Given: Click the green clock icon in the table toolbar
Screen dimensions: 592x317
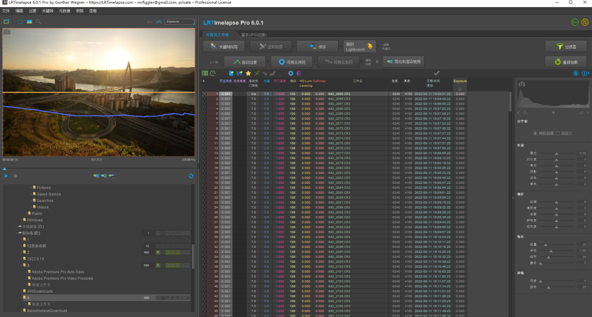Looking at the screenshot, I should [x=213, y=73].
